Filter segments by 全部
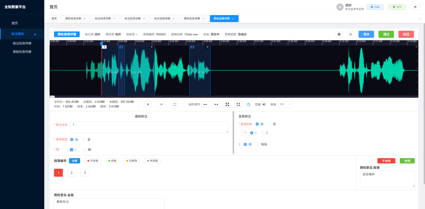This screenshot has width=425, height=209. pyautogui.click(x=74, y=161)
